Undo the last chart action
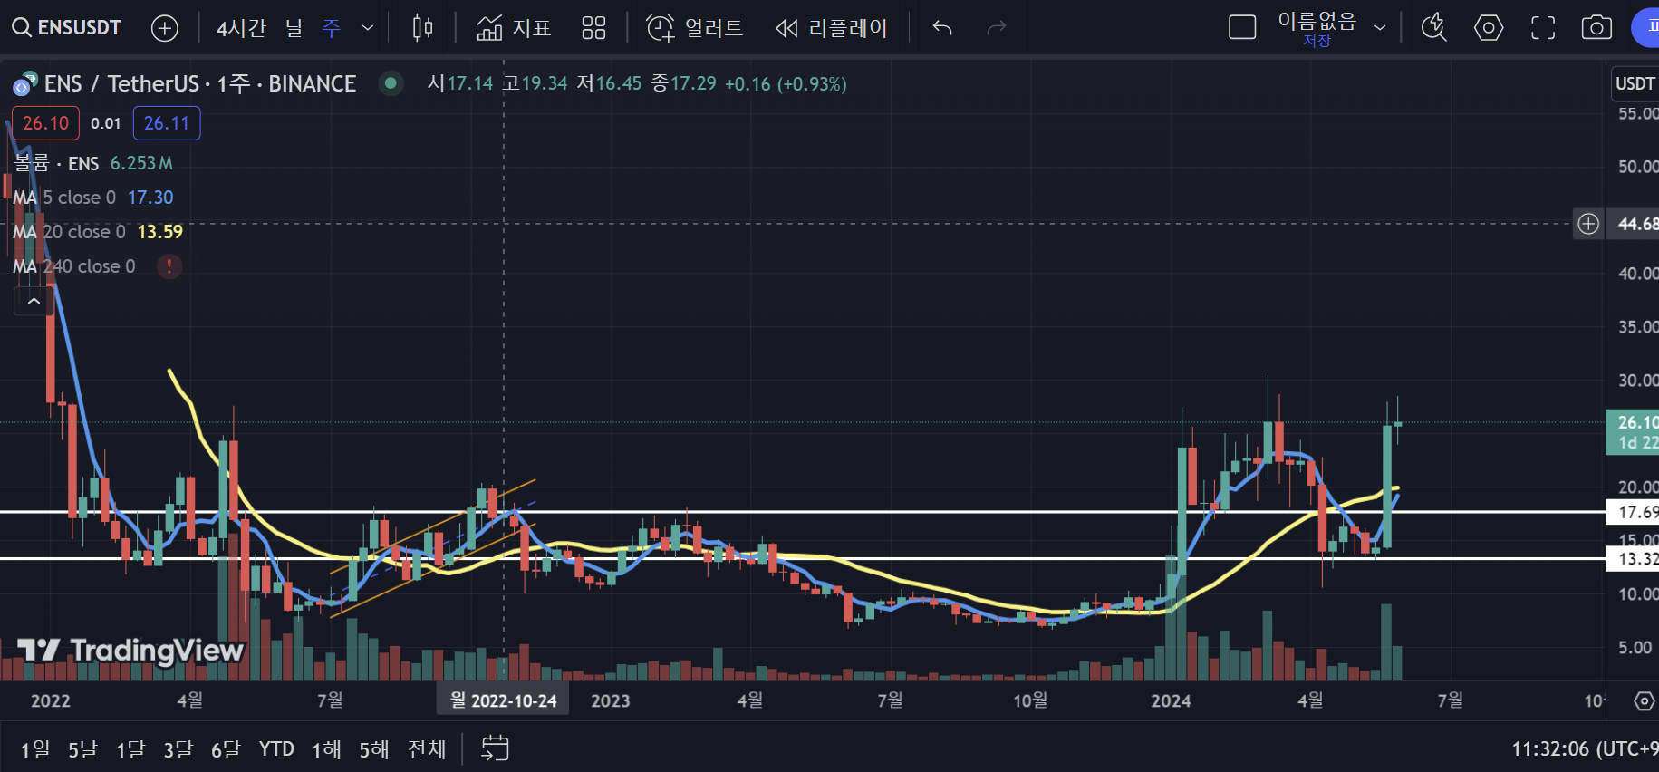Screen dimensions: 1659x772 click(x=942, y=28)
